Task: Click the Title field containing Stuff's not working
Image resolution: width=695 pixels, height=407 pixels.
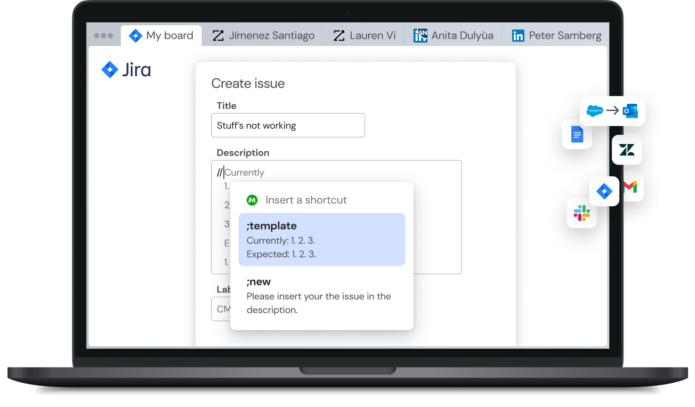Action: 288,125
